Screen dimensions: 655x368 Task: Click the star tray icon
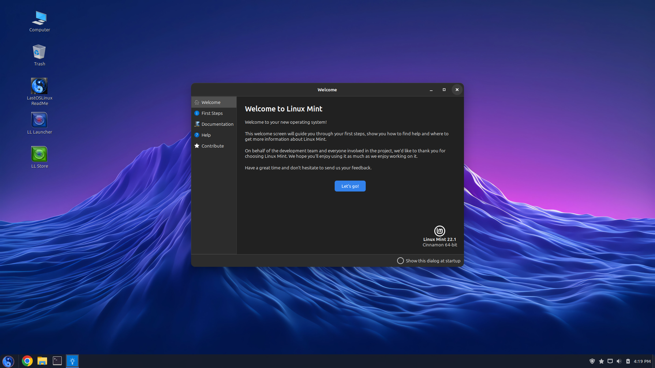(x=601, y=361)
